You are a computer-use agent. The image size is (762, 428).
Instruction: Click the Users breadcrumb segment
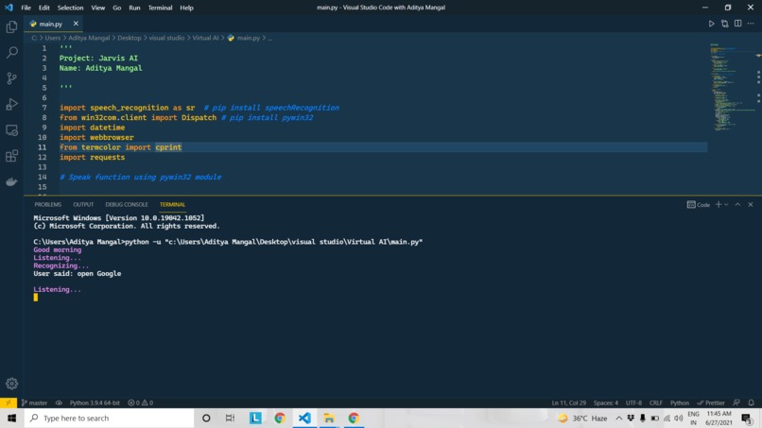coord(53,38)
